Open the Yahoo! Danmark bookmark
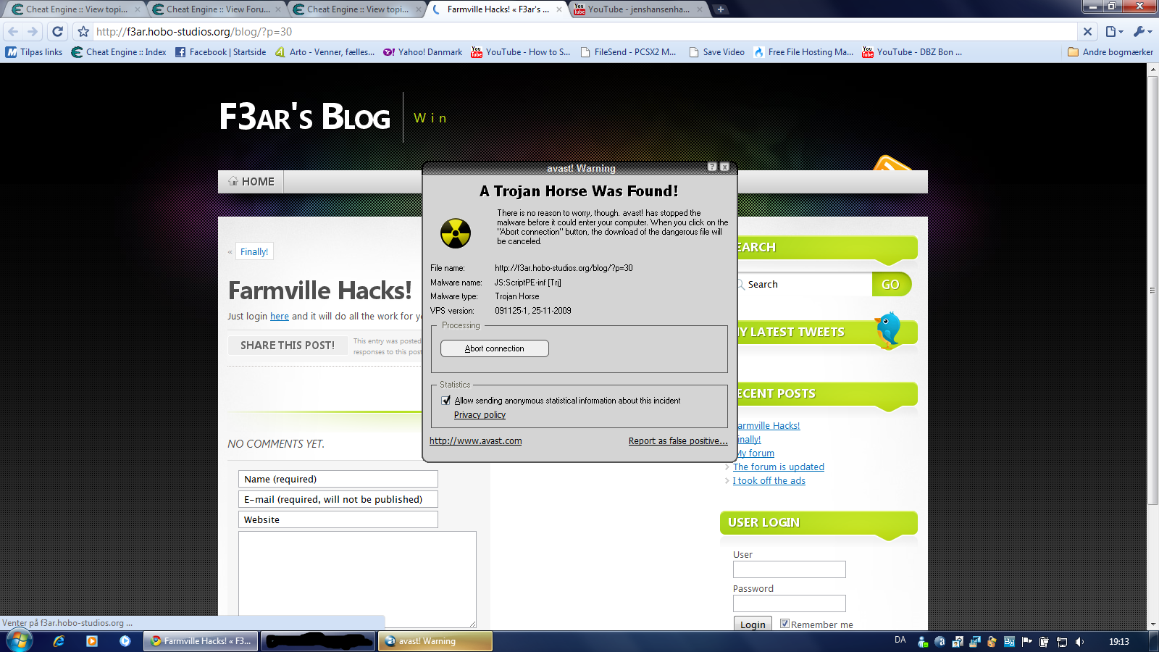 coord(423,52)
